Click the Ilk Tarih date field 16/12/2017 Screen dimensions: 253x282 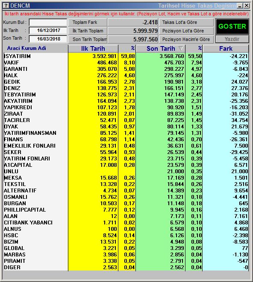click(x=48, y=30)
